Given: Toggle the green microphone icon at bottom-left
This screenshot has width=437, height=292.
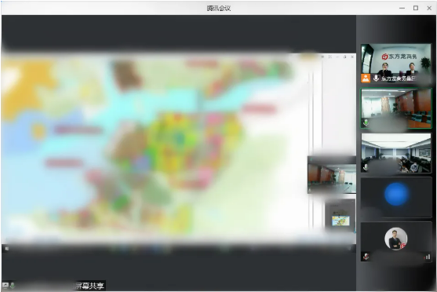Looking at the screenshot, I should point(13,285).
